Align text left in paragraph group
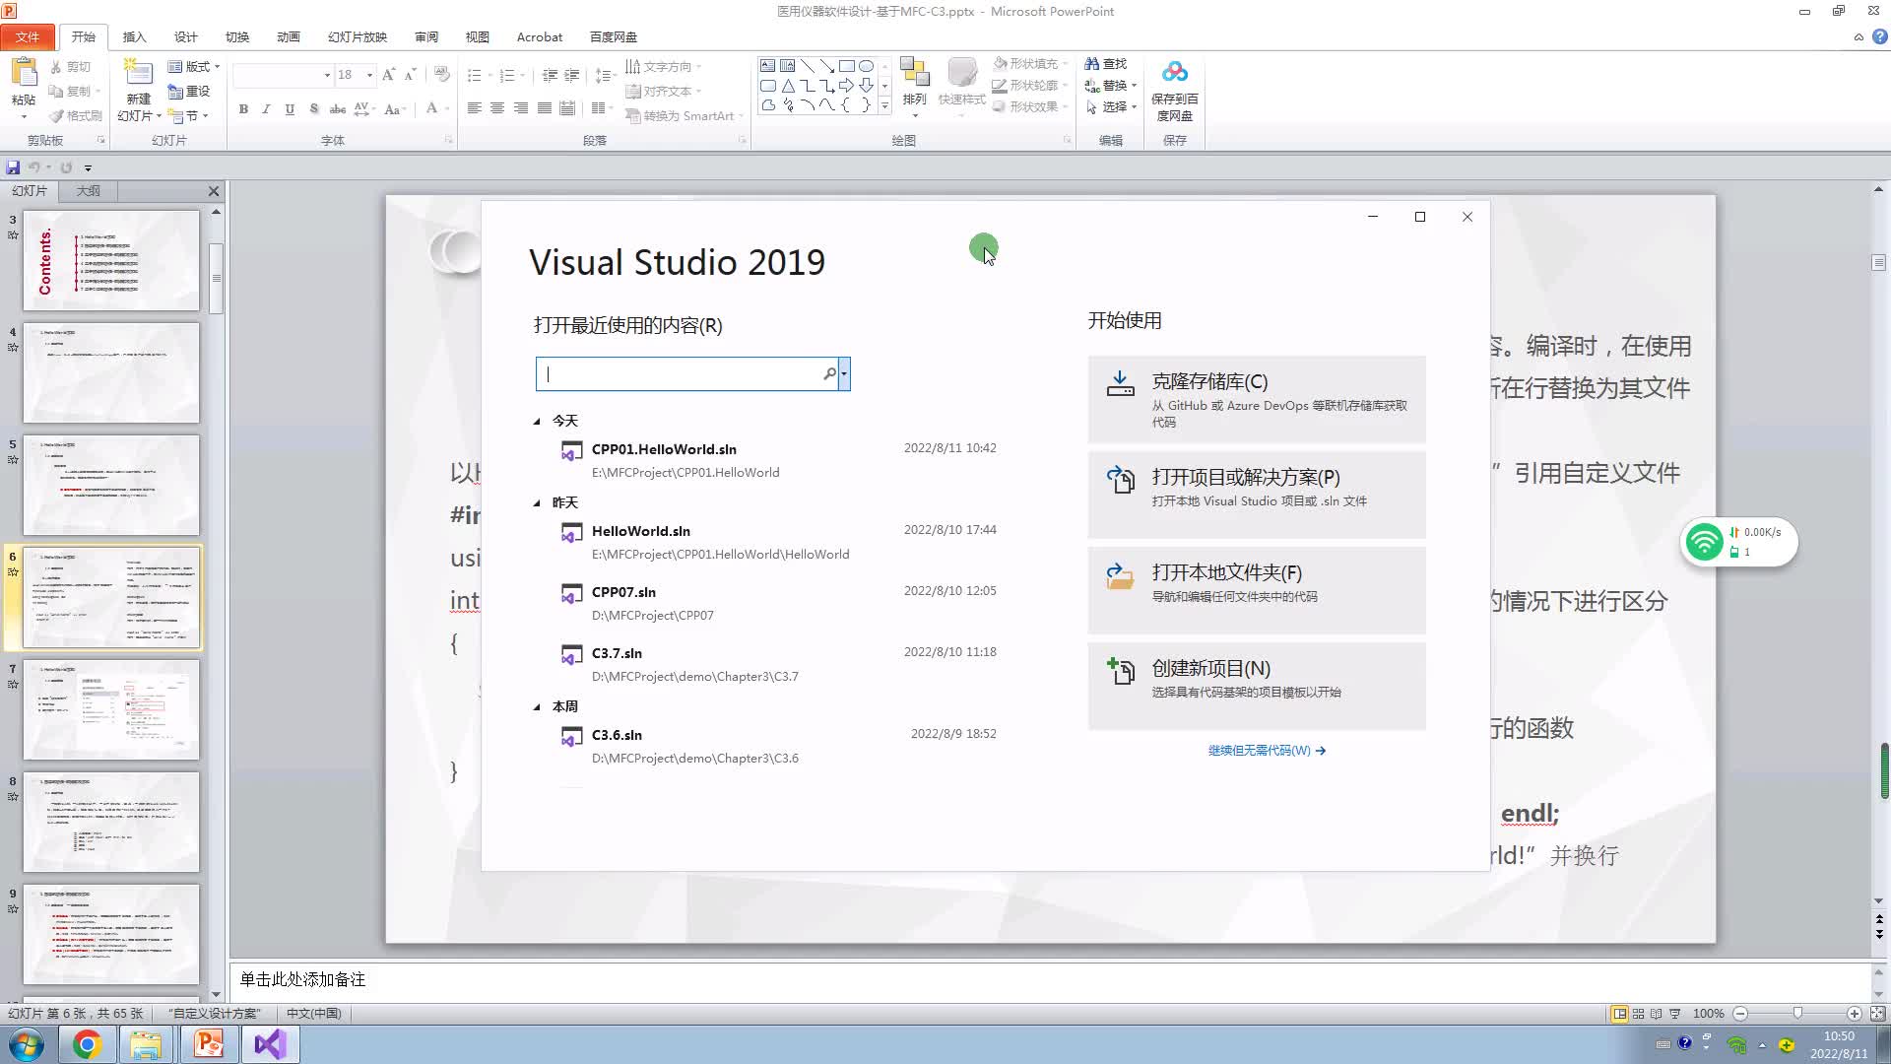The image size is (1891, 1064). [474, 108]
